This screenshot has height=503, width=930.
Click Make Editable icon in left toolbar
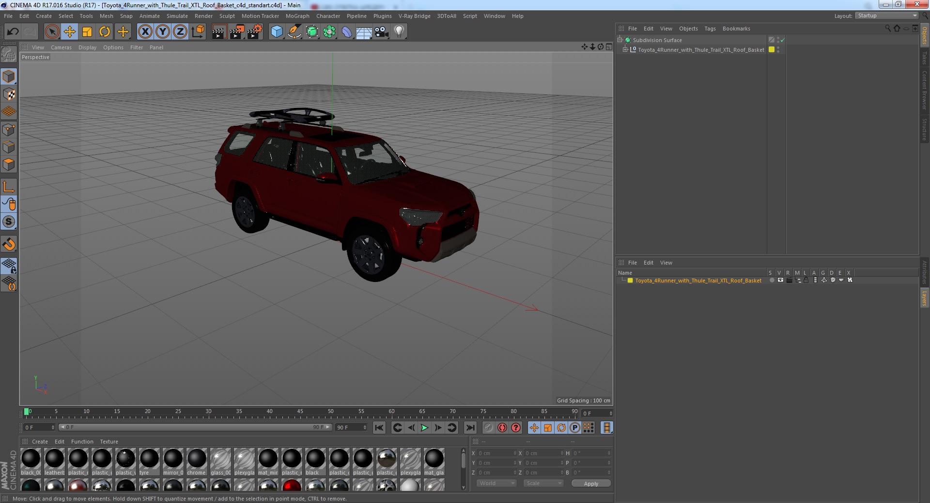(9, 55)
